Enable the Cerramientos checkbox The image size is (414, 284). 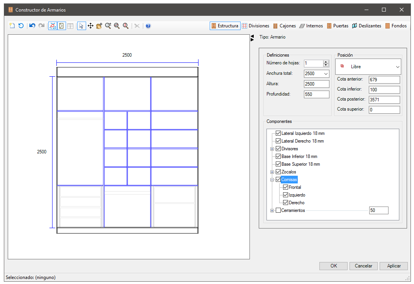click(x=278, y=210)
